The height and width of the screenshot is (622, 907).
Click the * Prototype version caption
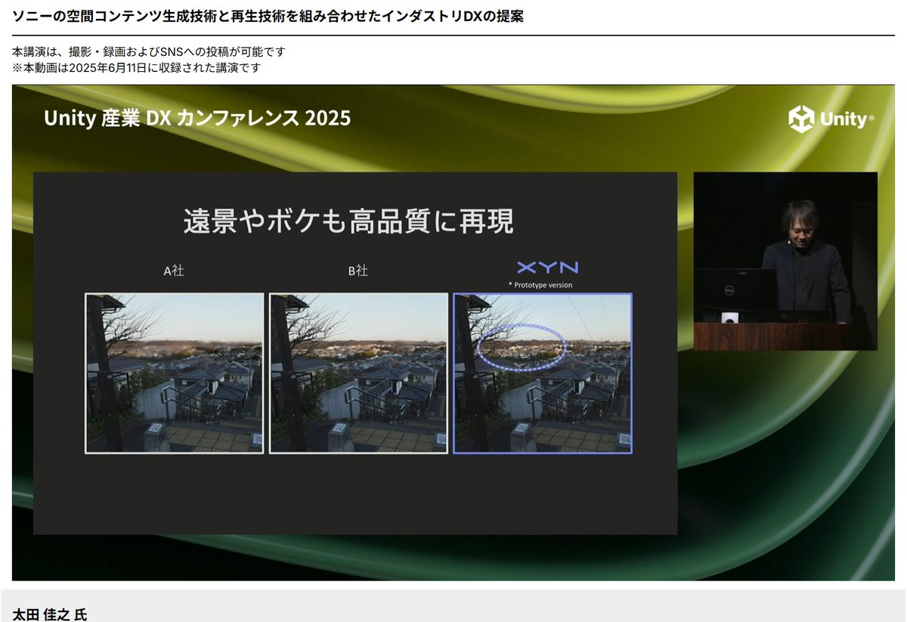[540, 285]
